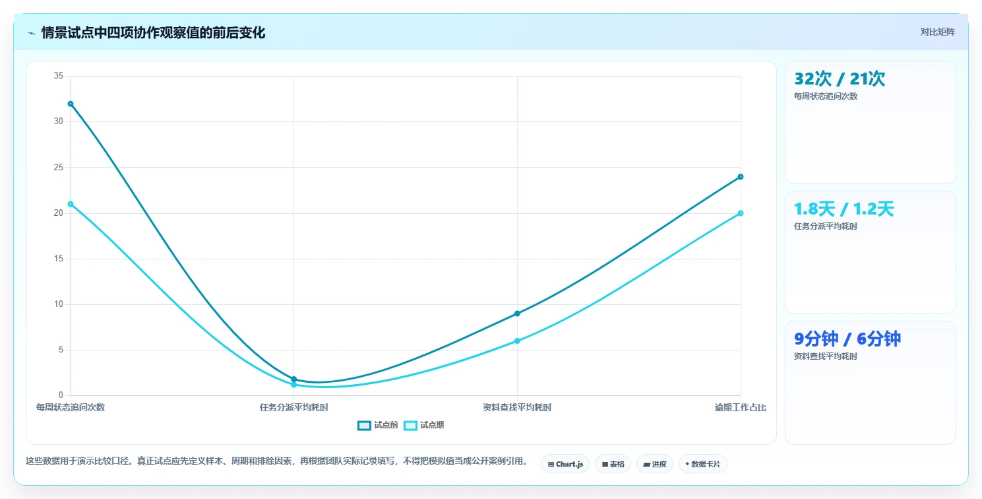The image size is (982, 499).
Task: Click the x-axis label 逾期工作占比
Action: (741, 407)
